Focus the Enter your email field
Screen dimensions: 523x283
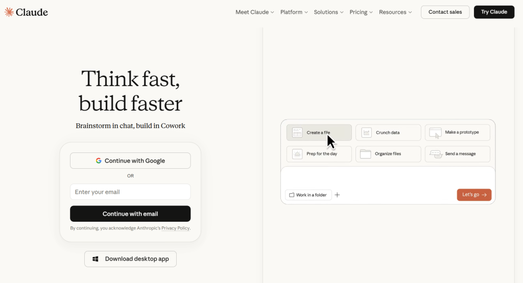130,192
